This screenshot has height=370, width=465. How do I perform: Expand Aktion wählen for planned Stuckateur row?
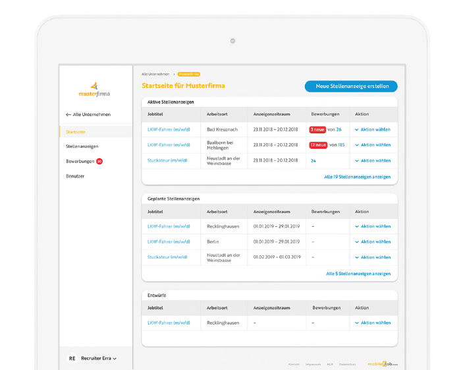tap(373, 257)
